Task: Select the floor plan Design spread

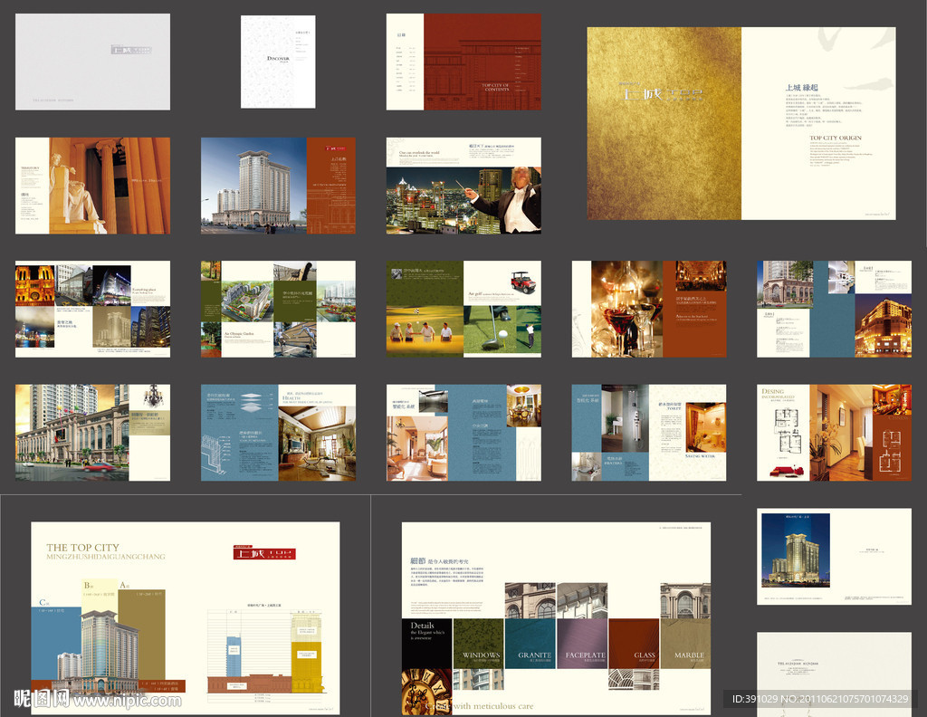Action: 834,432
